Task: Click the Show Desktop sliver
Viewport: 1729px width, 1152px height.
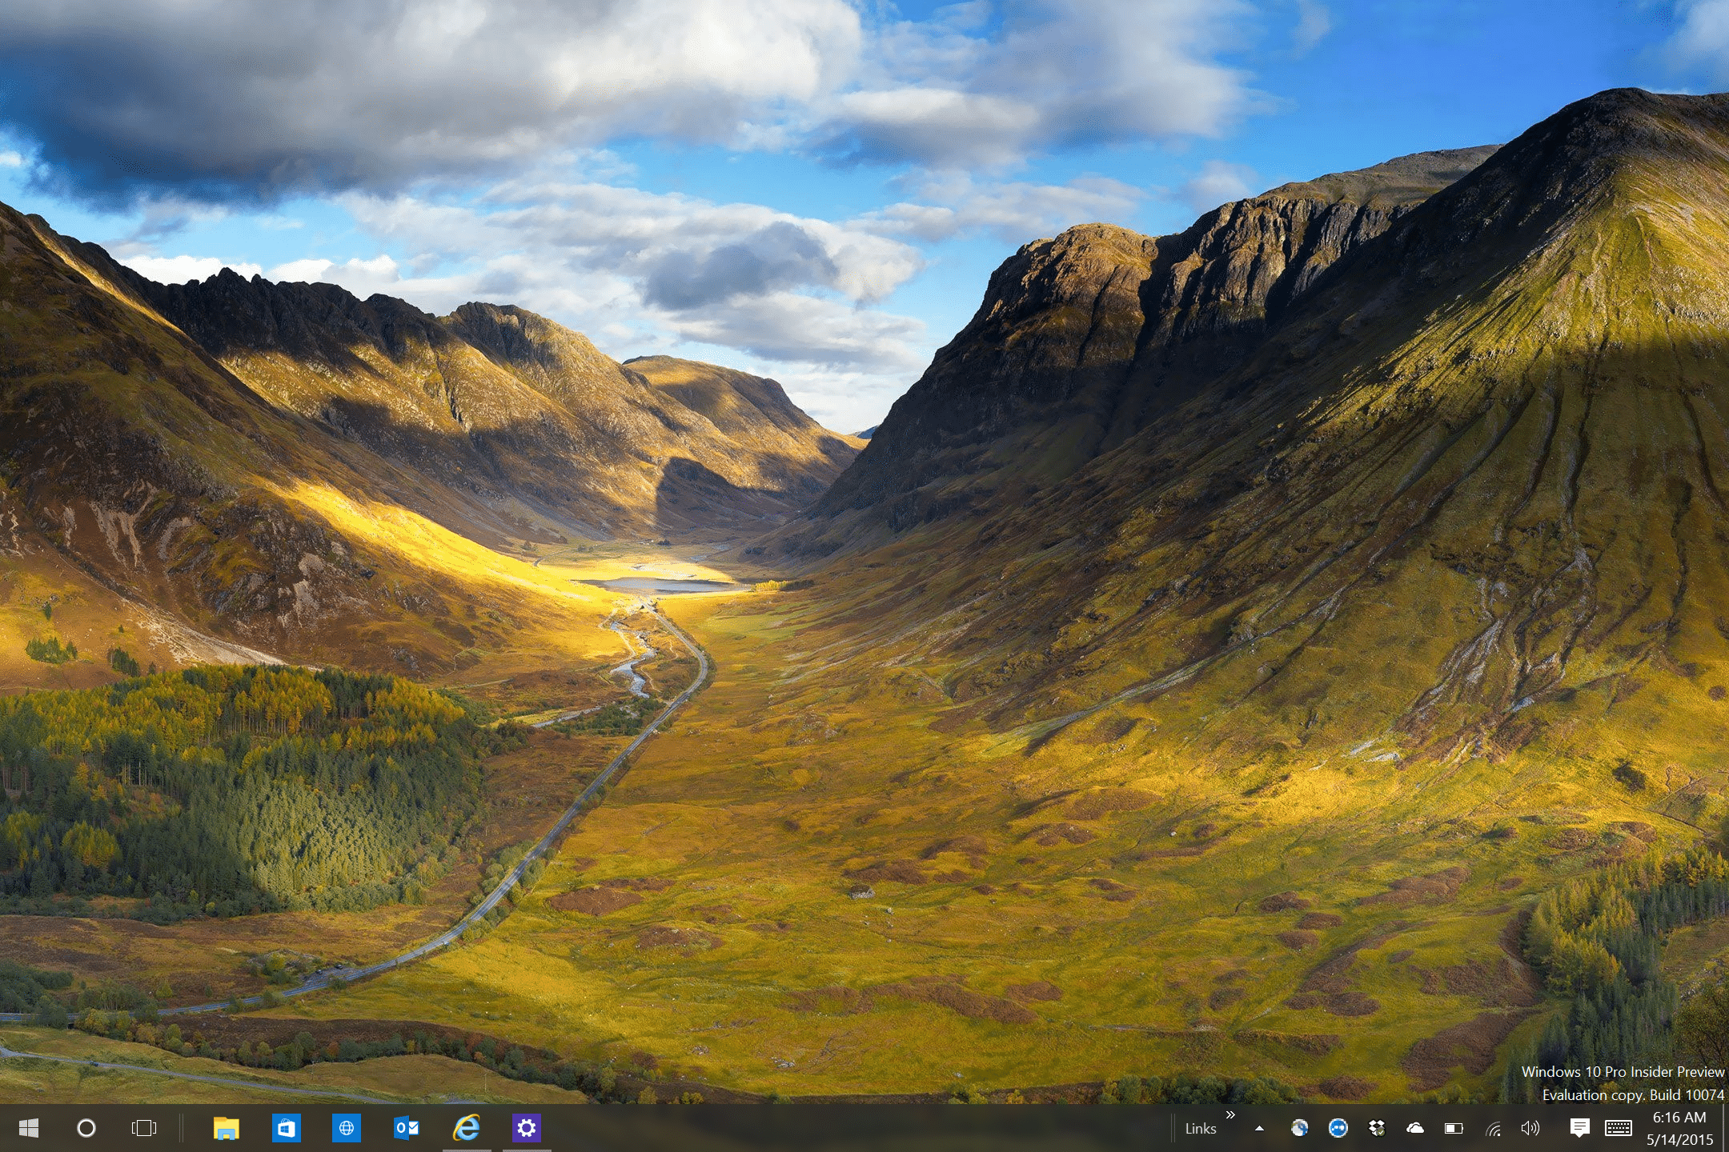Action: [1725, 1128]
